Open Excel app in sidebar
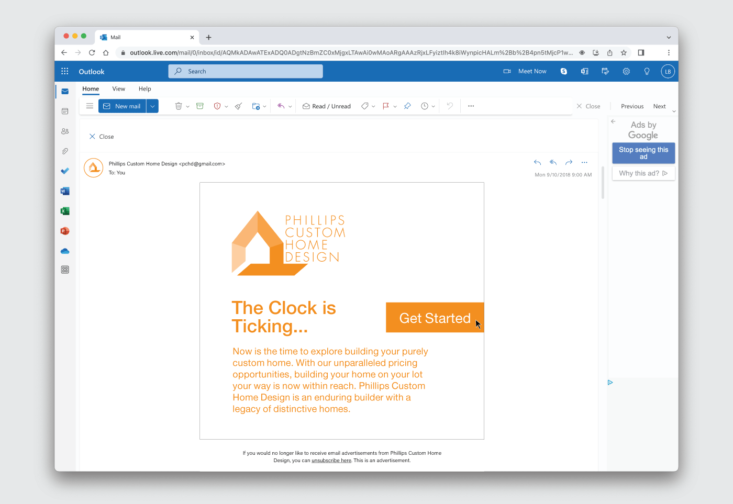The height and width of the screenshot is (504, 733). (65, 211)
